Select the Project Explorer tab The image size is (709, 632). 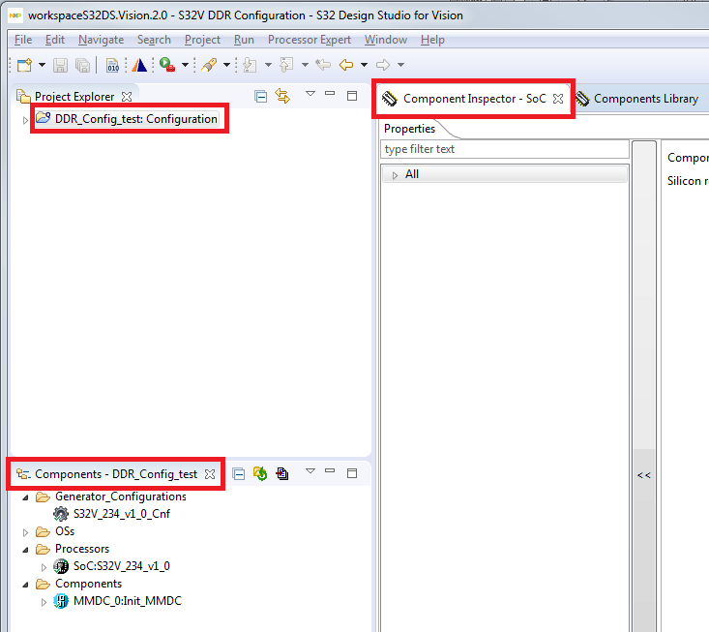coord(74,97)
